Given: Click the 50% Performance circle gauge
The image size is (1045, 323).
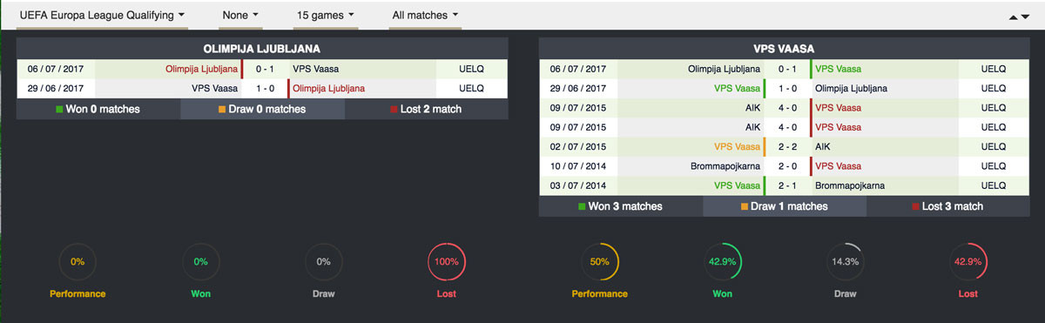Looking at the screenshot, I should (x=599, y=261).
